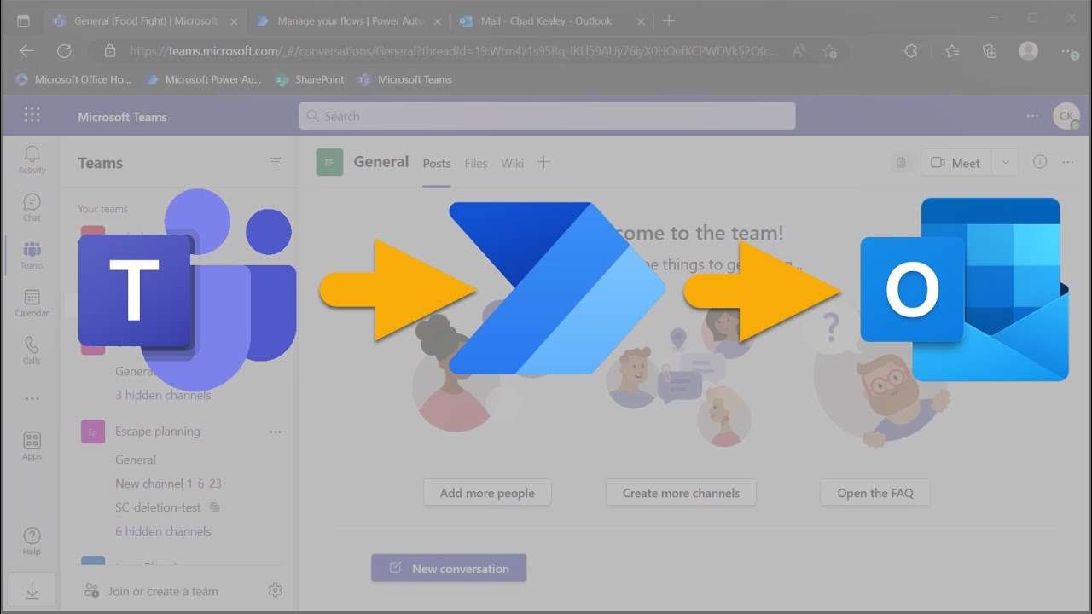Screen dimensions: 1092x614
Task: Open General channel under Escape planning
Action: click(x=136, y=460)
